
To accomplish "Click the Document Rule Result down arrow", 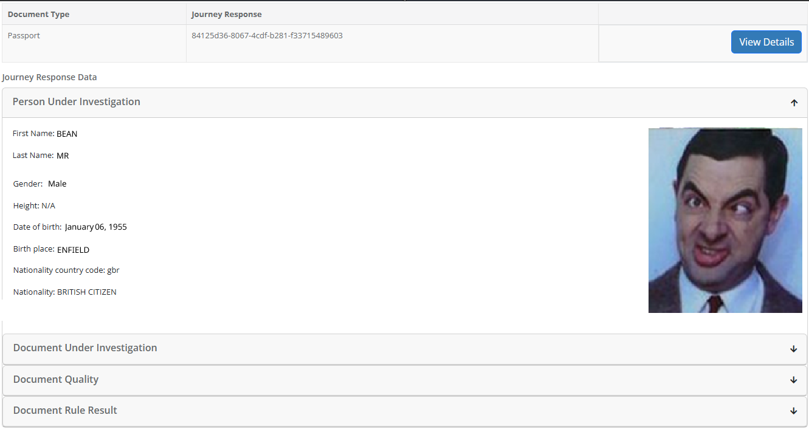I will (x=794, y=411).
